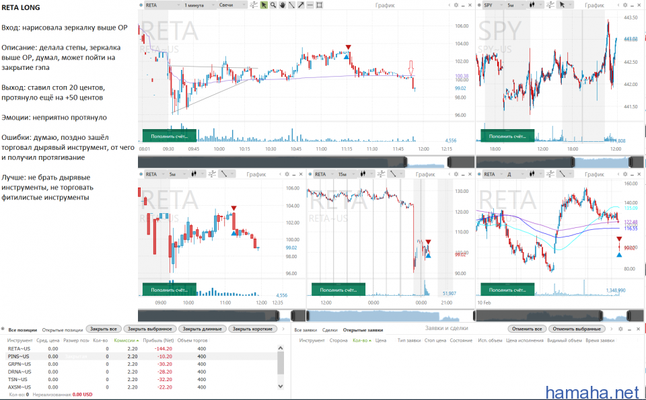Viewport: 646px width, 400px height.
Task: Open indicators icon in 1-minute RETA chart
Action: [x=254, y=5]
